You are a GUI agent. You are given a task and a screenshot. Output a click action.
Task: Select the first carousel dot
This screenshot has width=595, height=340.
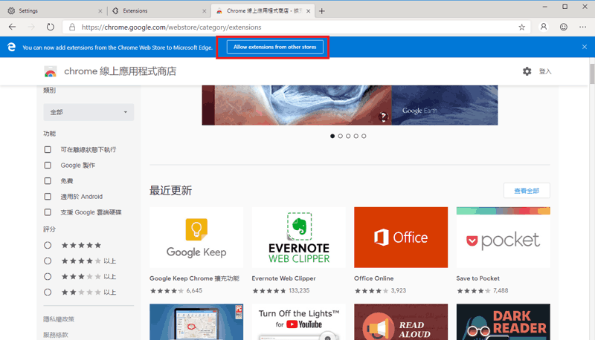coord(332,136)
